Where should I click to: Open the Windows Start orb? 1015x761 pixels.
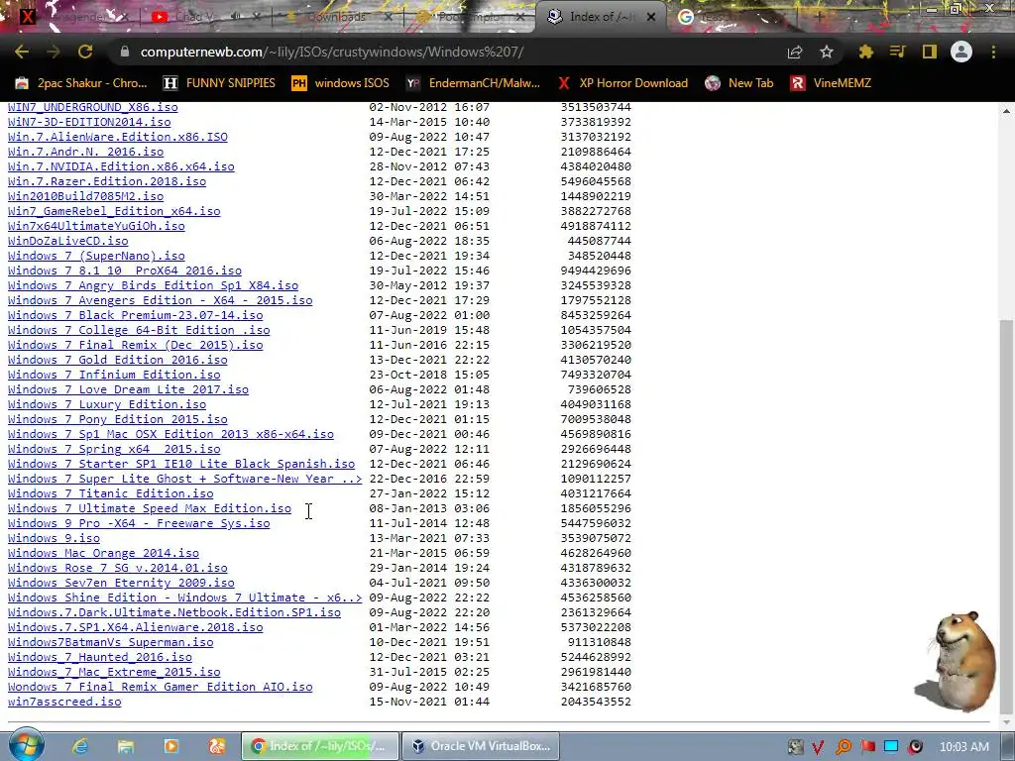[x=26, y=746]
